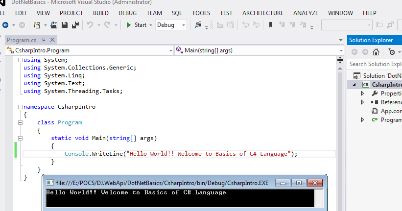The width and height of the screenshot is (402, 211).
Task: Open the Debug configuration dropdown
Action: tap(183, 25)
